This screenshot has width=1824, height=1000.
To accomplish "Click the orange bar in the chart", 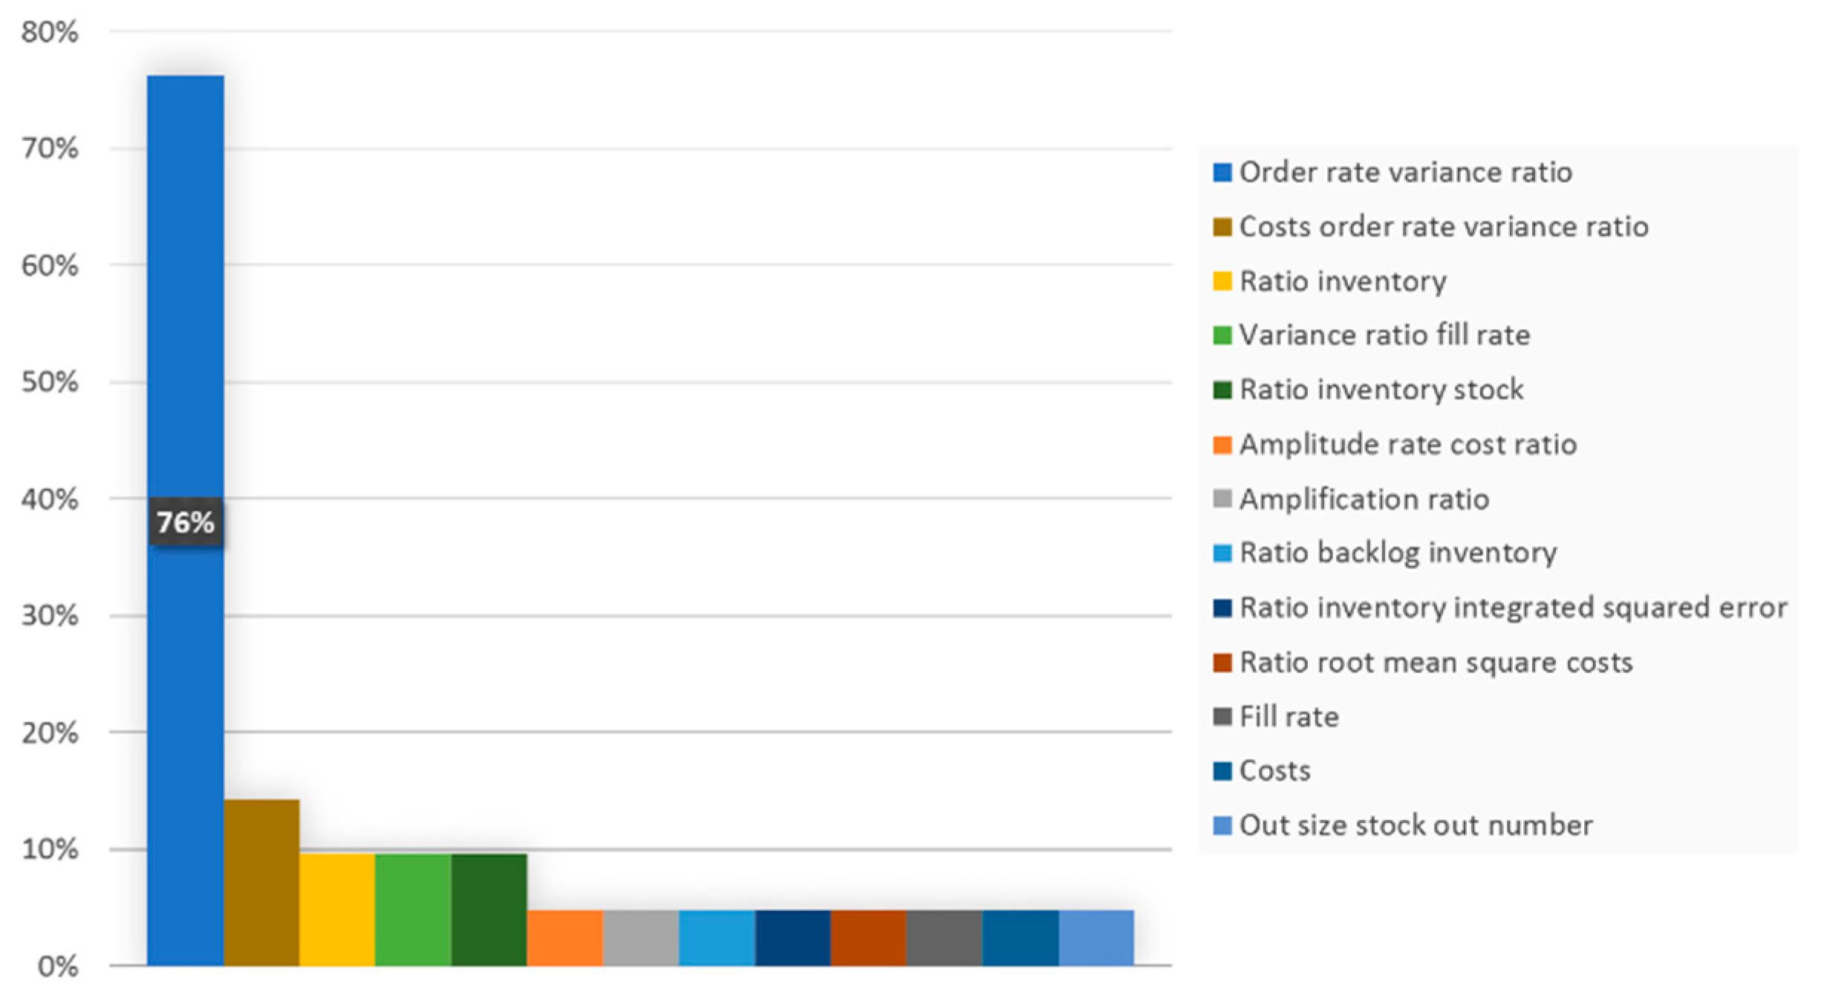I will 564,938.
